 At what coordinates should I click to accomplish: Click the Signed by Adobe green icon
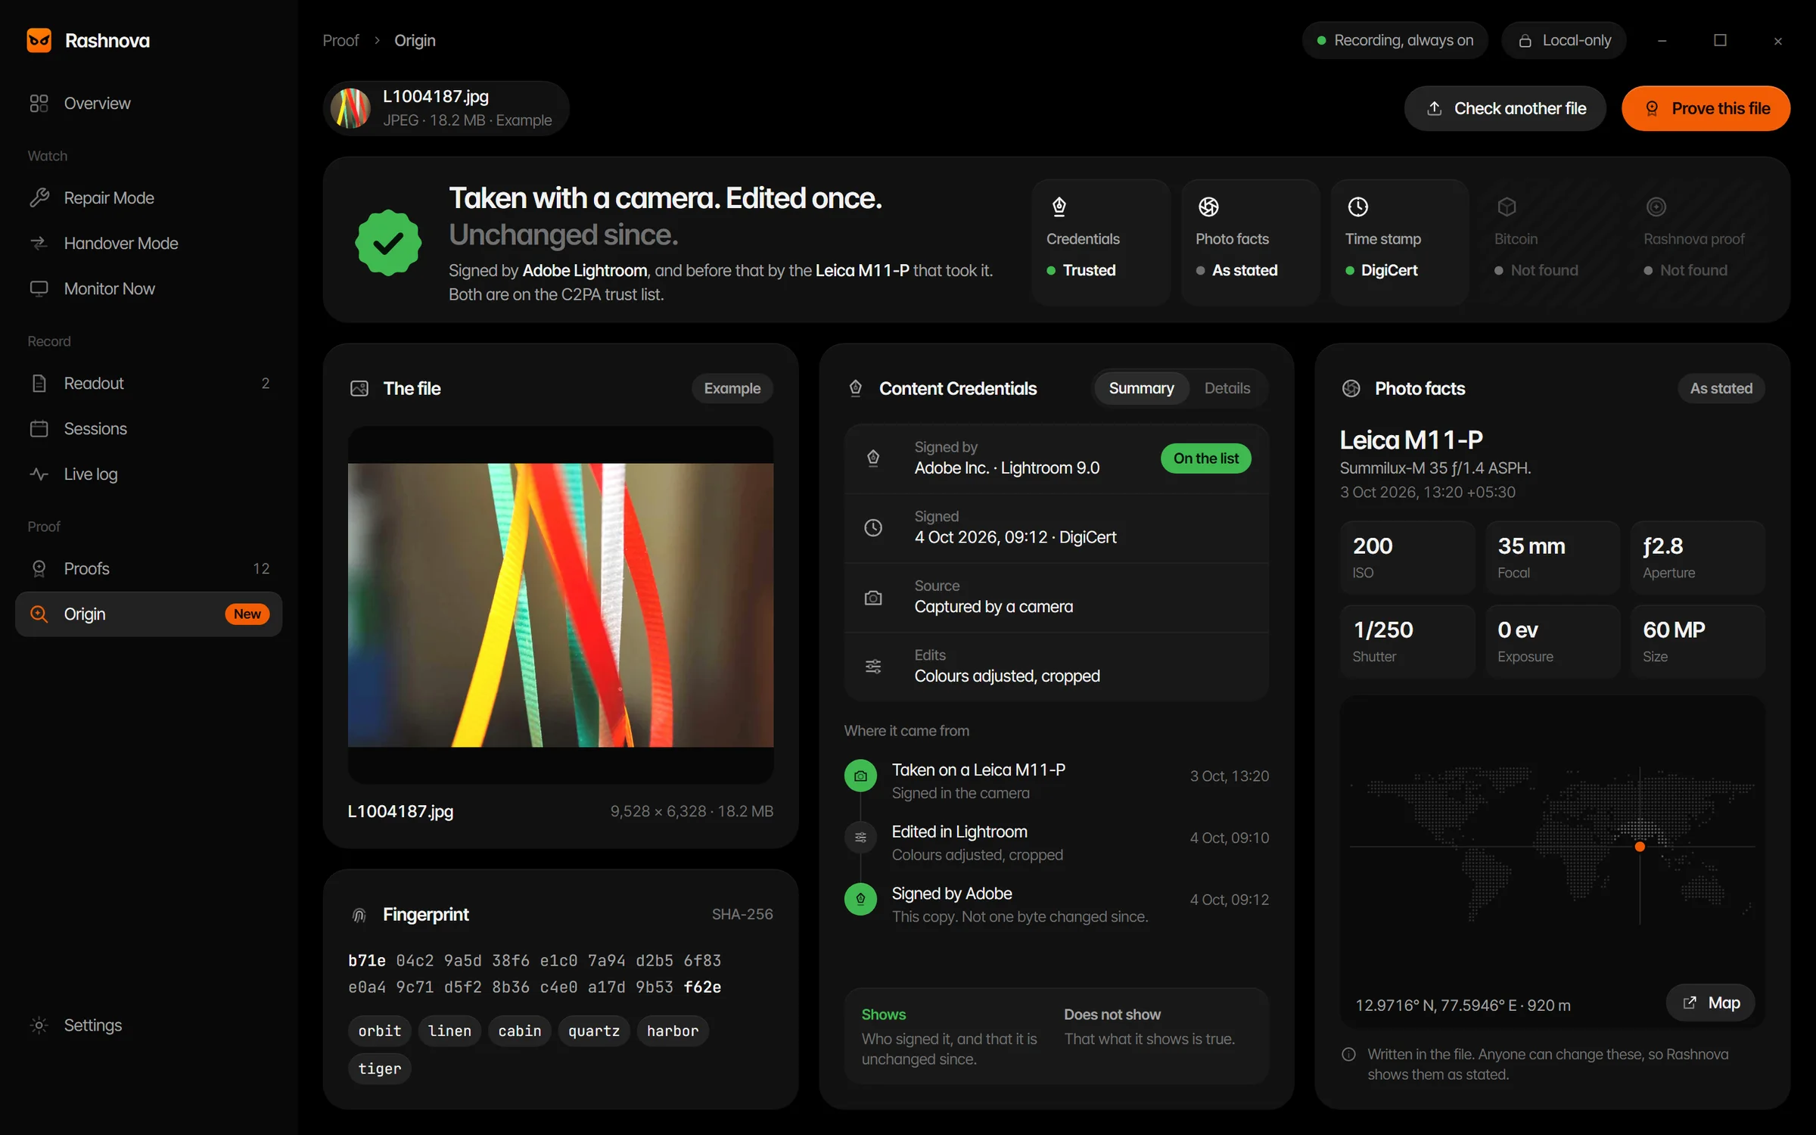pos(860,900)
